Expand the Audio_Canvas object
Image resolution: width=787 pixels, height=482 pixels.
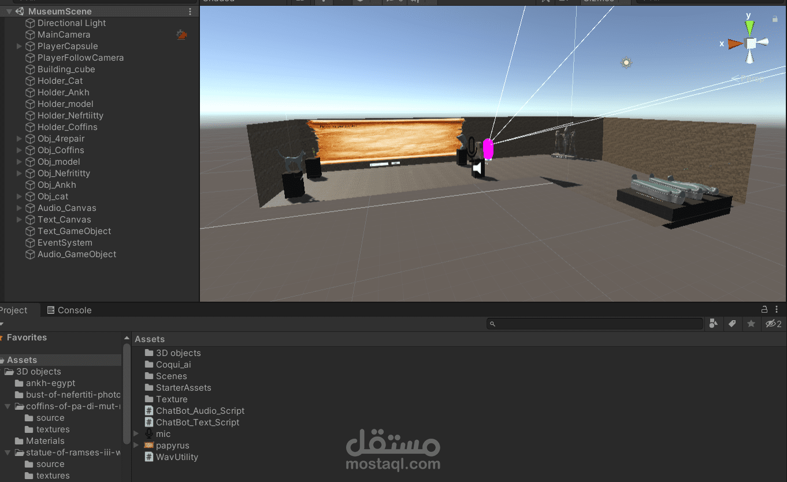click(x=19, y=208)
